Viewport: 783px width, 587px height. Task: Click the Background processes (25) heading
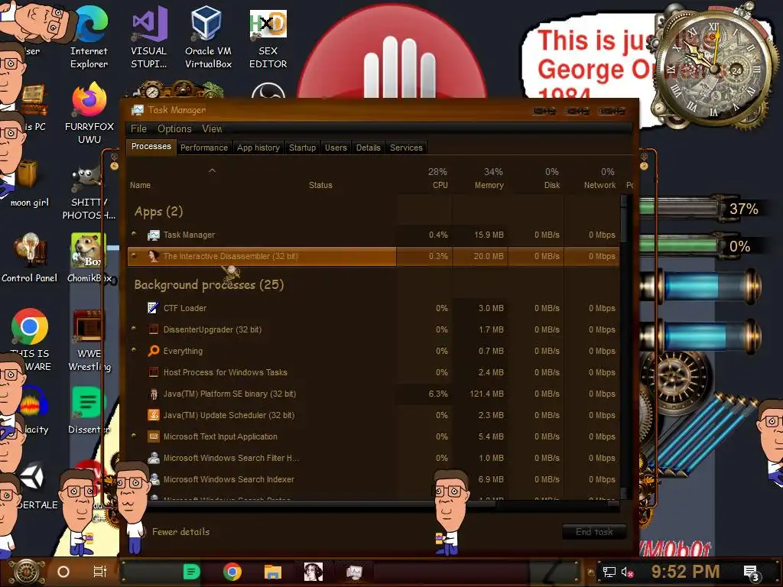[209, 285]
